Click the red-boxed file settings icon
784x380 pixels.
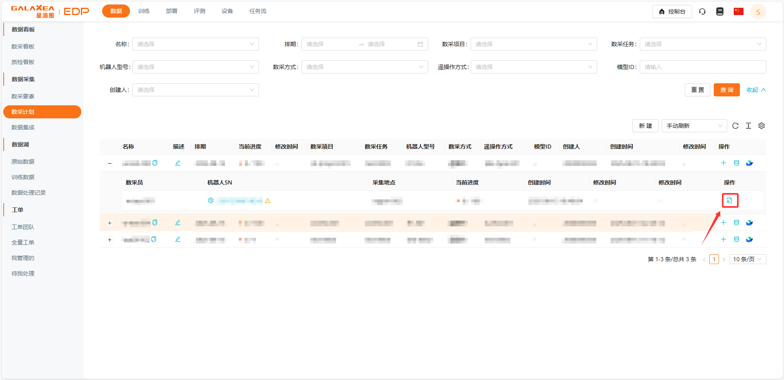coord(729,200)
